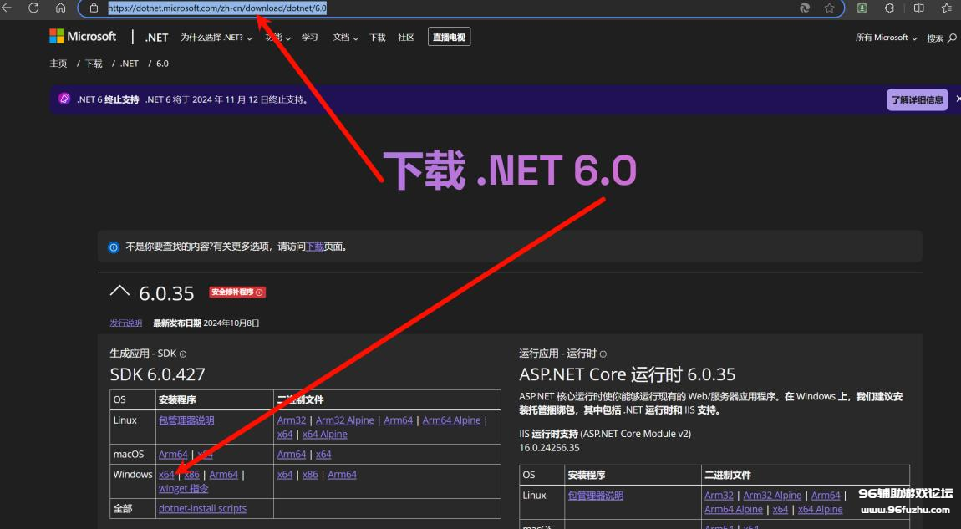Click the 了解详细信息 button in banner
Screen dimensions: 961x529
tap(917, 99)
